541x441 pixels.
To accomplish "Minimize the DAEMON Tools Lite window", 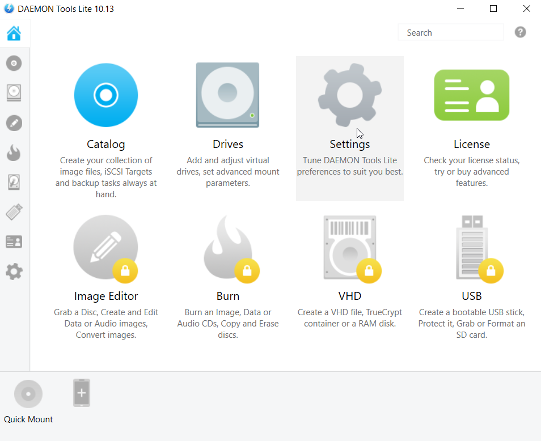I will (x=460, y=9).
